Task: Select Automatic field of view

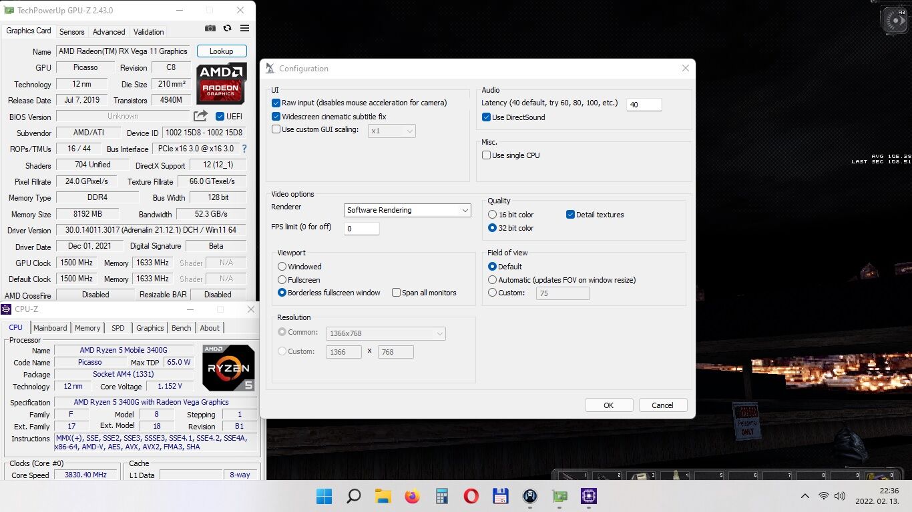Action: [493, 280]
